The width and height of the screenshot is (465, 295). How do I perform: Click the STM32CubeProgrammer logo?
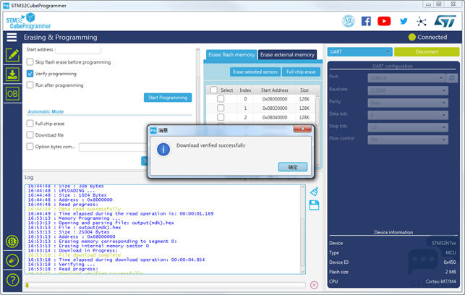tap(28, 22)
